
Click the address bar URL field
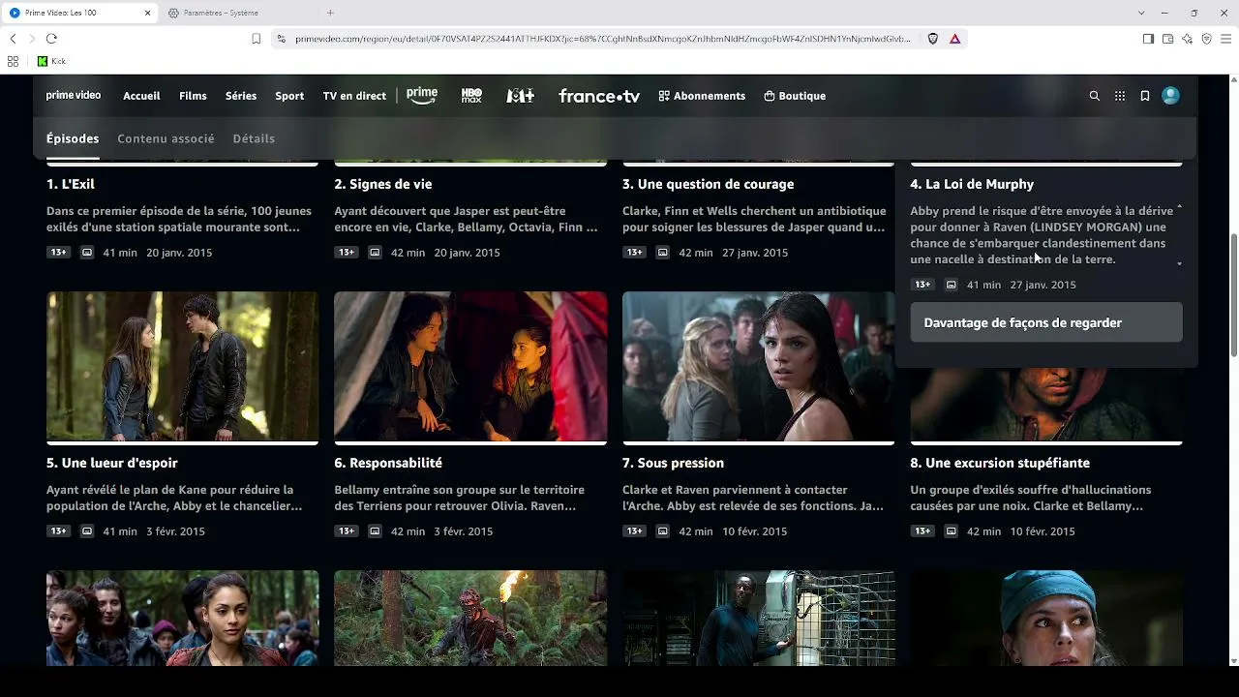tap(603, 39)
